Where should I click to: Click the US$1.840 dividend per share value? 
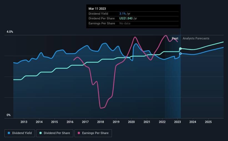pos(126,19)
